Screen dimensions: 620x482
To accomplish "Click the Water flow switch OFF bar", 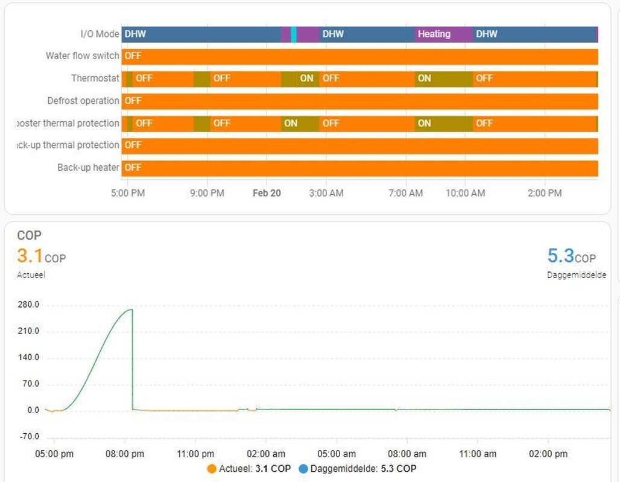I will 360,57.
